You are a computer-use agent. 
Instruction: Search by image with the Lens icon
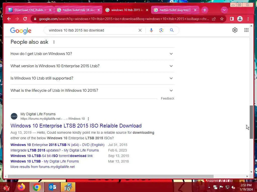click(161, 30)
